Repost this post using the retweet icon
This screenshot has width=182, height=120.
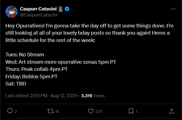(50, 111)
